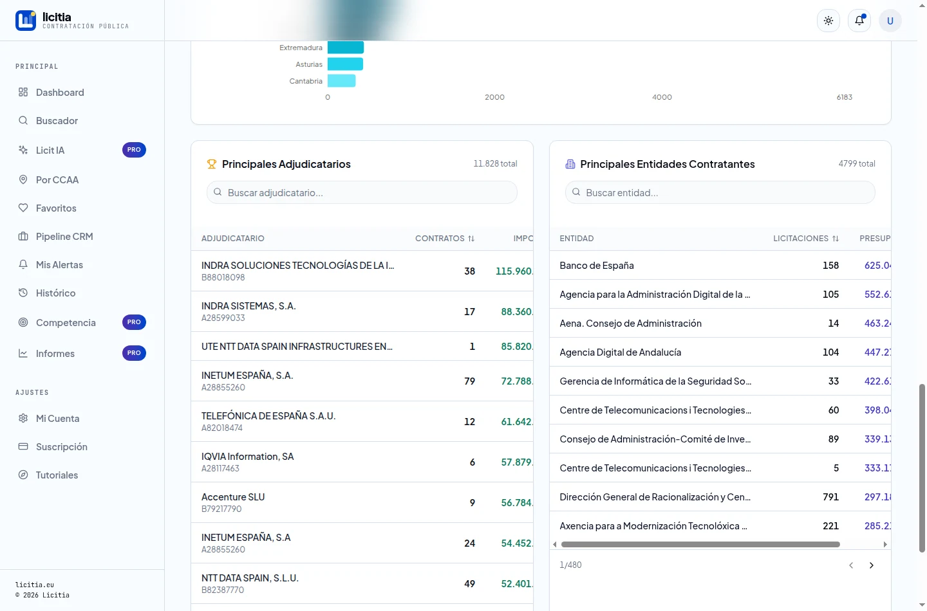Click the scroll right arrow of entidades table
This screenshot has height=611, width=927.
click(x=885, y=544)
